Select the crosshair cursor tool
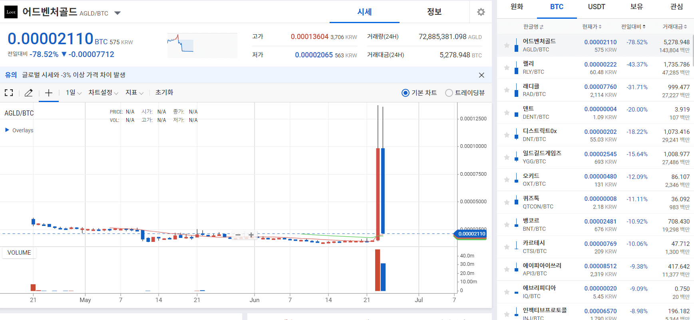 coord(49,93)
